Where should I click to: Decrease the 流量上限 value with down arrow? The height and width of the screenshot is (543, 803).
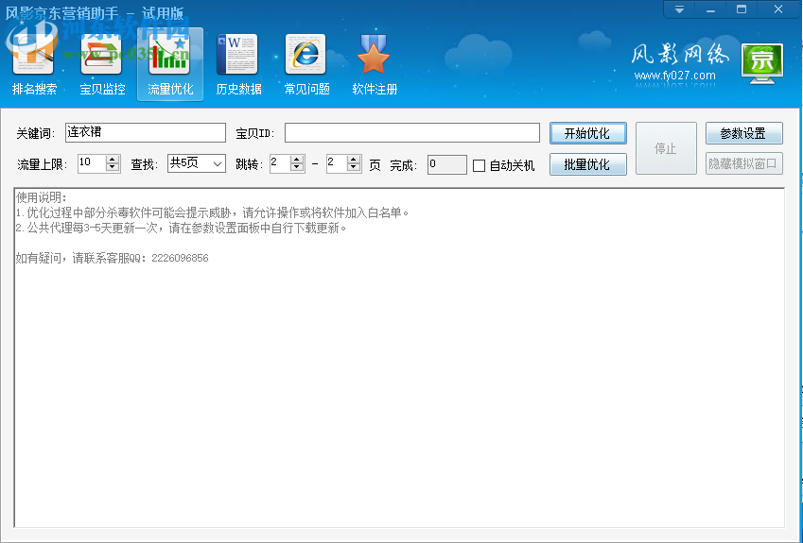pyautogui.click(x=113, y=168)
